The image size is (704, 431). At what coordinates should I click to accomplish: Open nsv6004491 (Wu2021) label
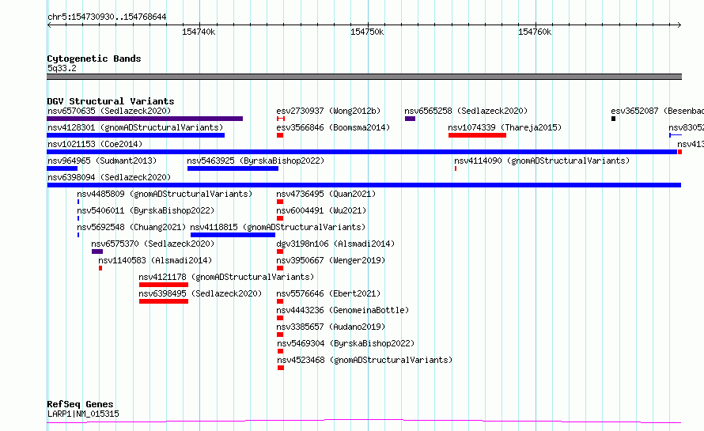tap(321, 210)
